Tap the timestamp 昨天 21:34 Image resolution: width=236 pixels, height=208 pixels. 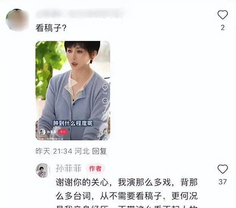[x=54, y=151]
